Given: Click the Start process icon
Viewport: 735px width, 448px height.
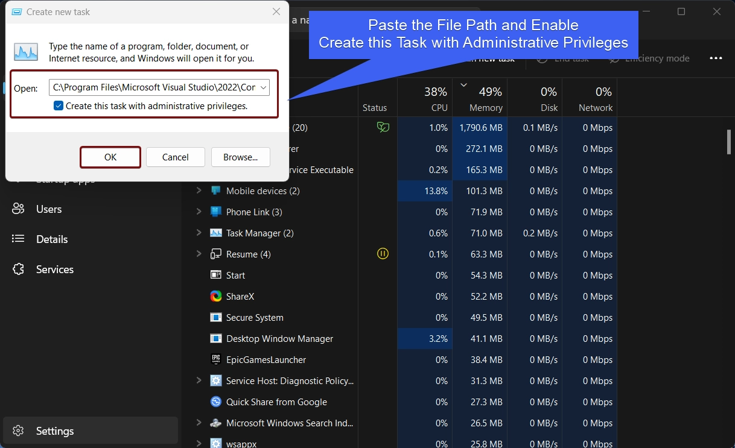Looking at the screenshot, I should tap(215, 275).
